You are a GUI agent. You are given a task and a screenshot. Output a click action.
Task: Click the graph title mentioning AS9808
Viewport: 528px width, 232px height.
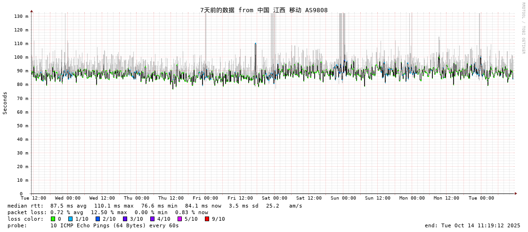[264, 10]
